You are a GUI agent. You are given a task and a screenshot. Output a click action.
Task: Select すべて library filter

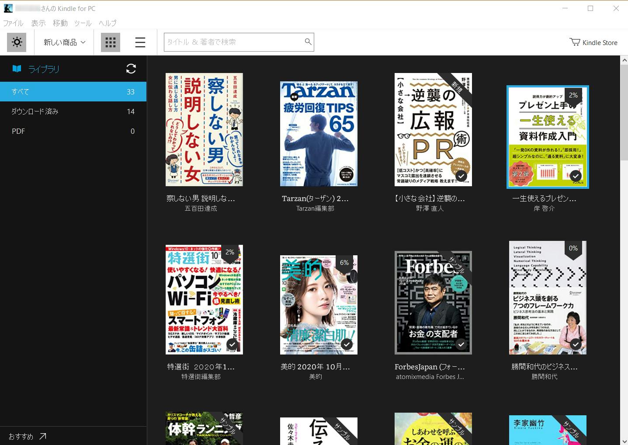pyautogui.click(x=73, y=92)
